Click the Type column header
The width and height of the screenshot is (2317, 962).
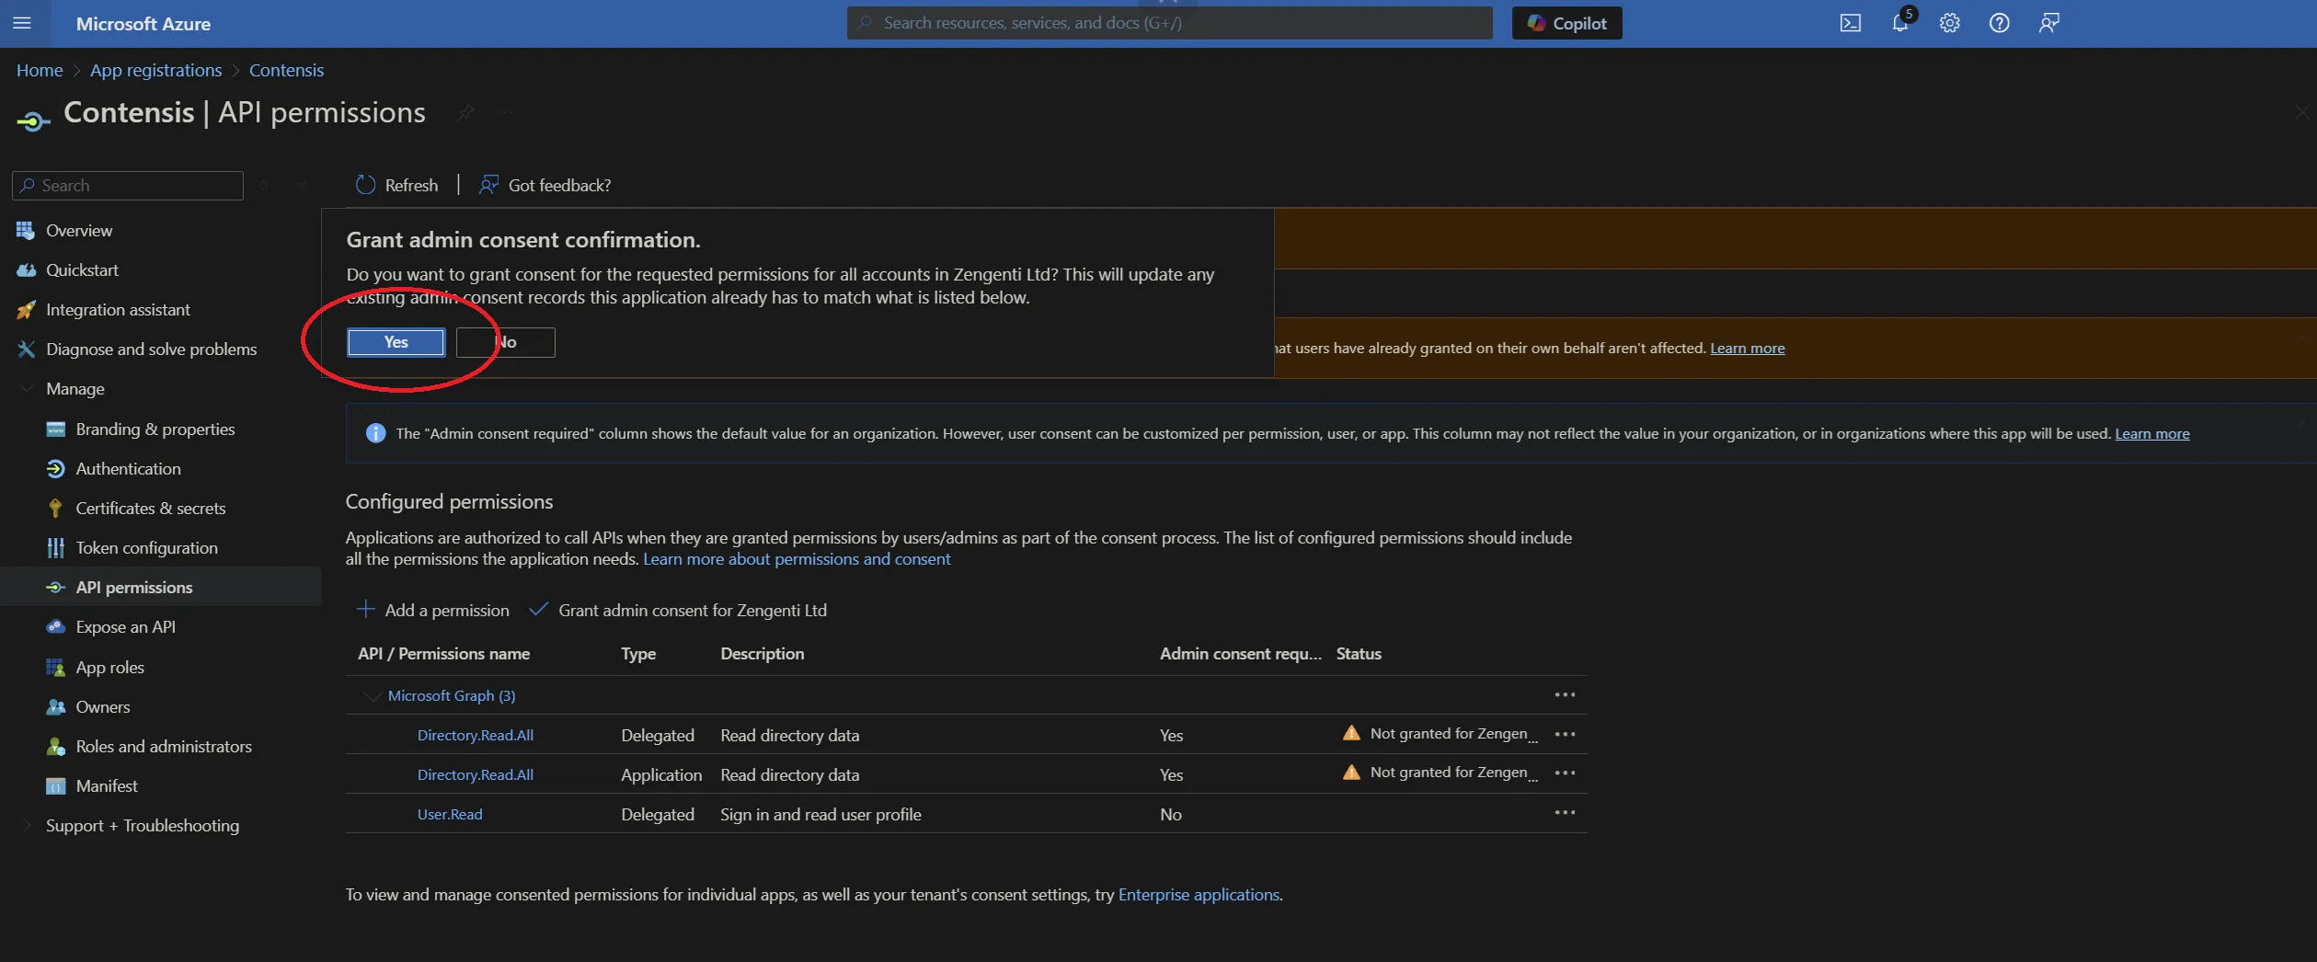point(638,654)
